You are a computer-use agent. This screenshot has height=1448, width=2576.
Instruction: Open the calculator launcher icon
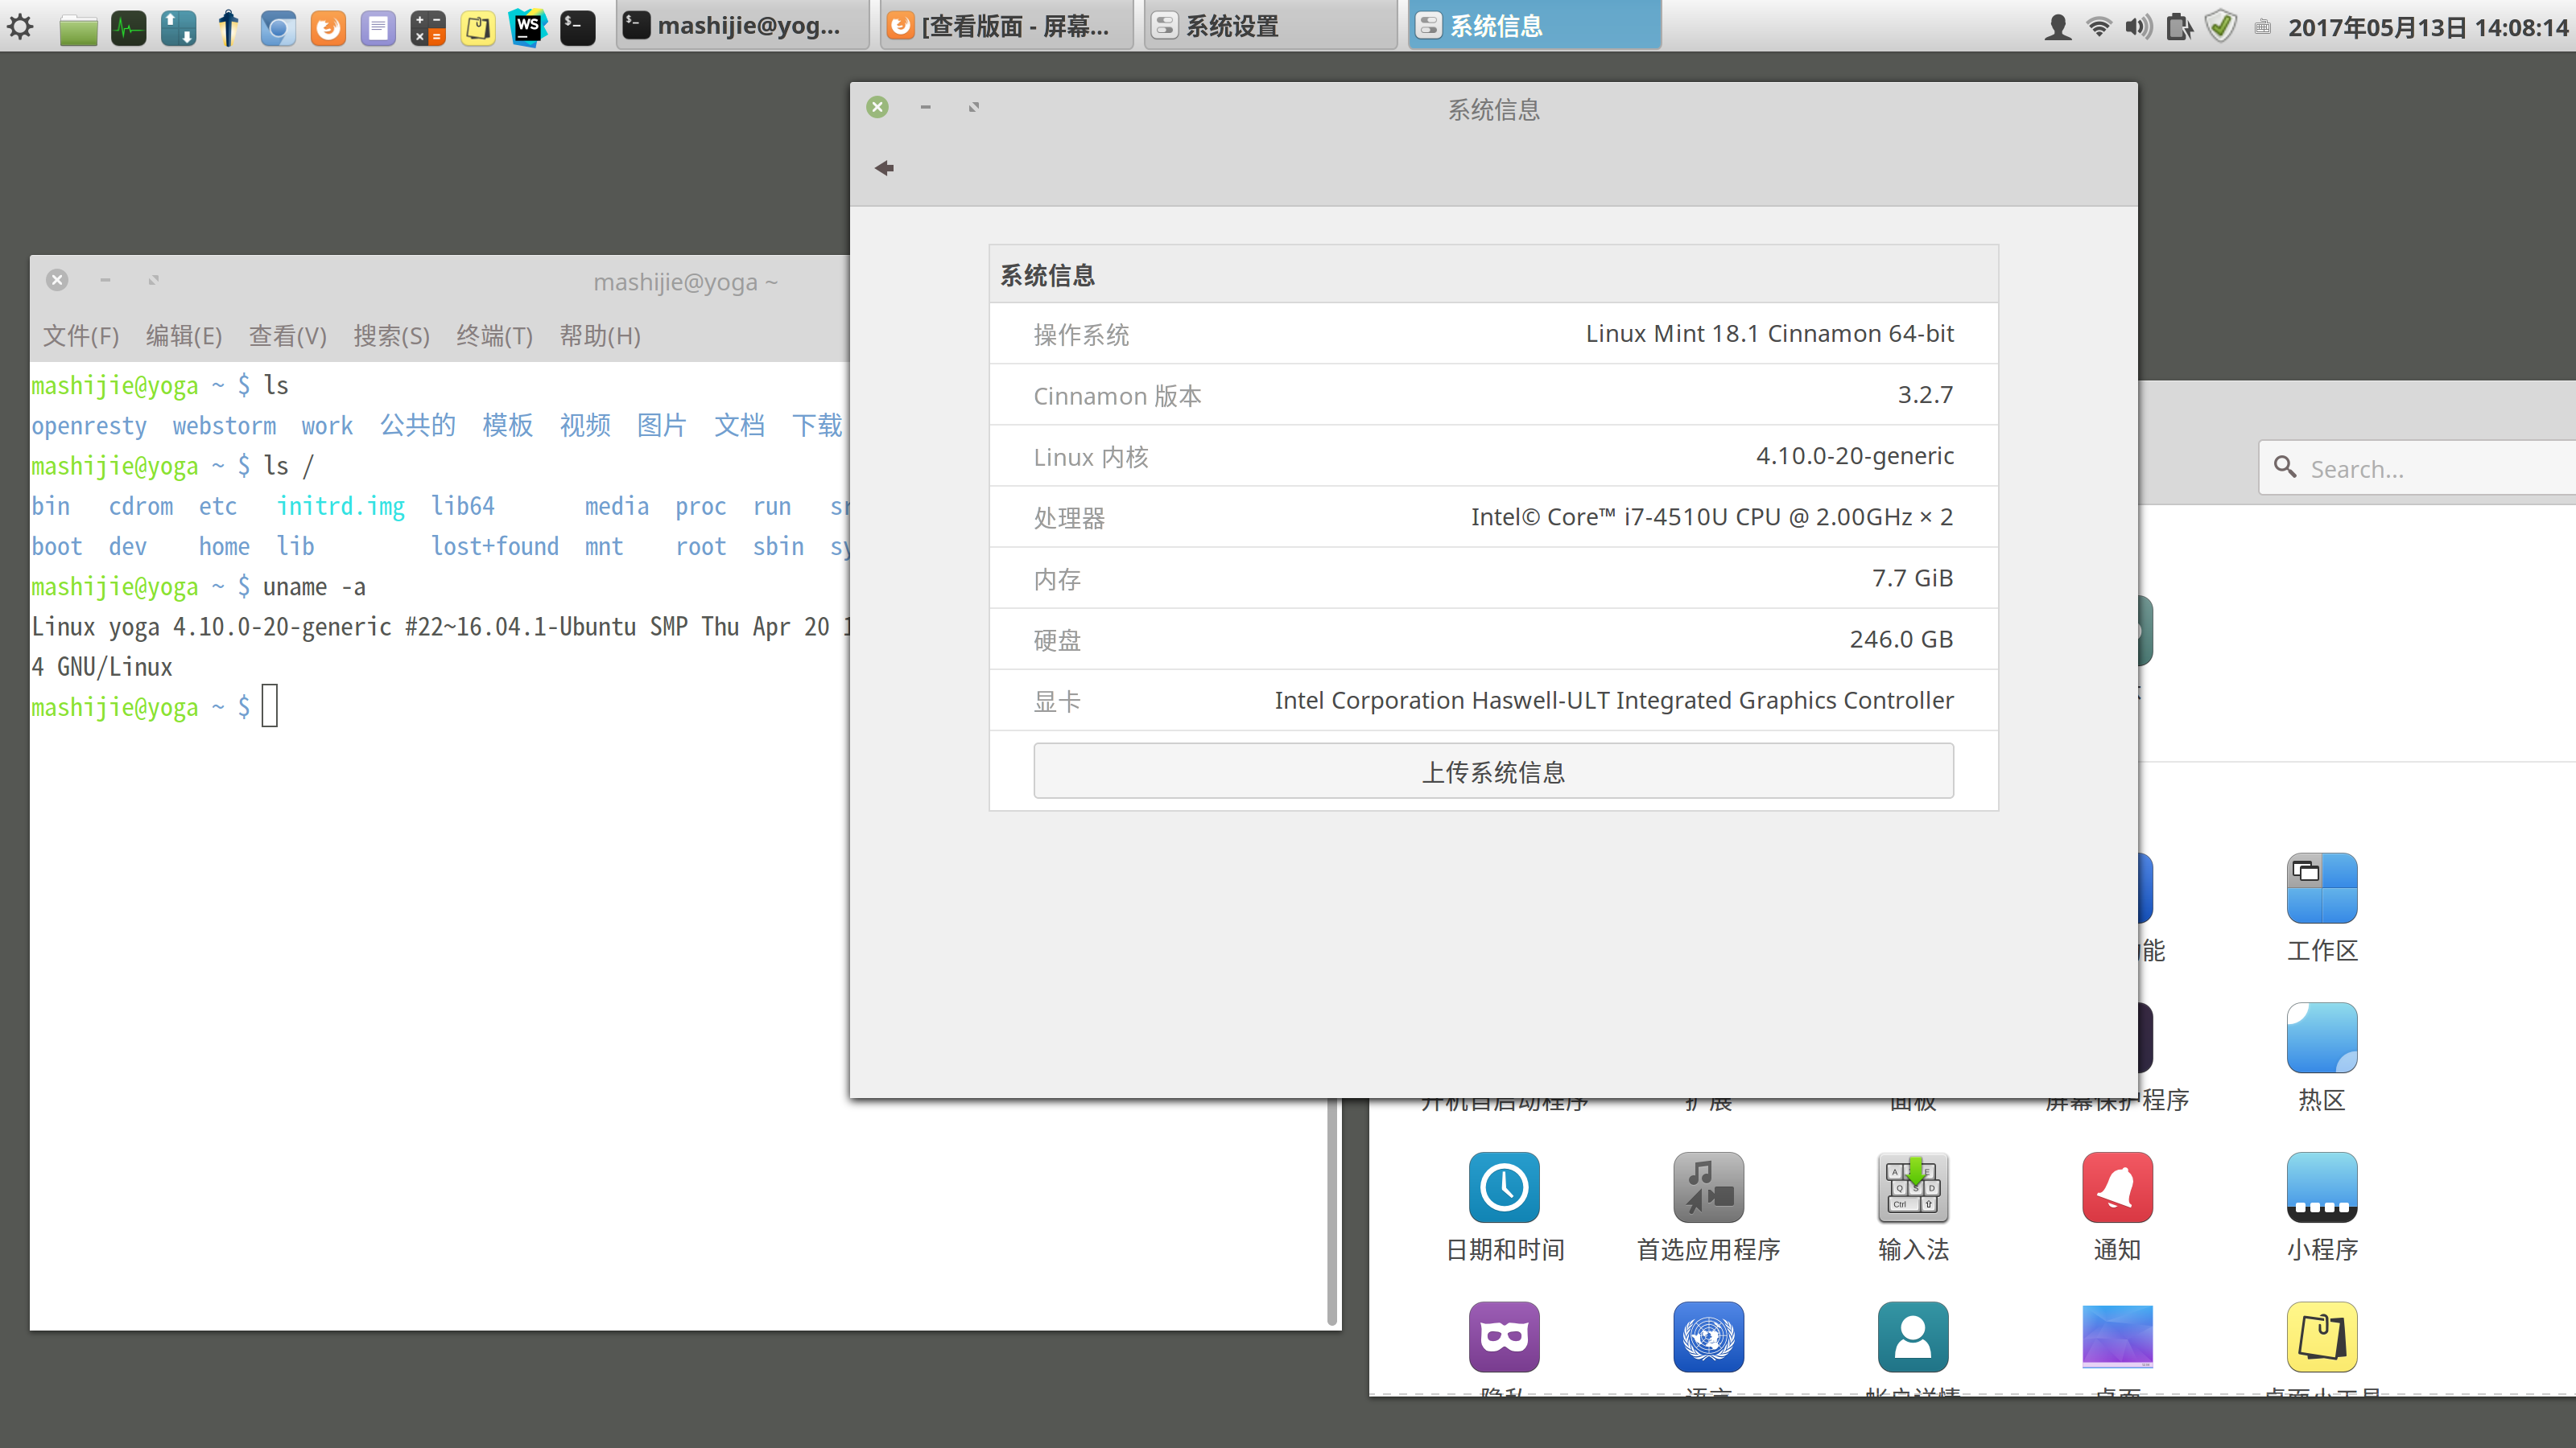[428, 27]
